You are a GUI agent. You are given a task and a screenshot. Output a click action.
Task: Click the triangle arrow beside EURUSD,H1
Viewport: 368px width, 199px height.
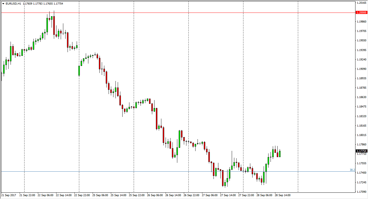(3, 4)
